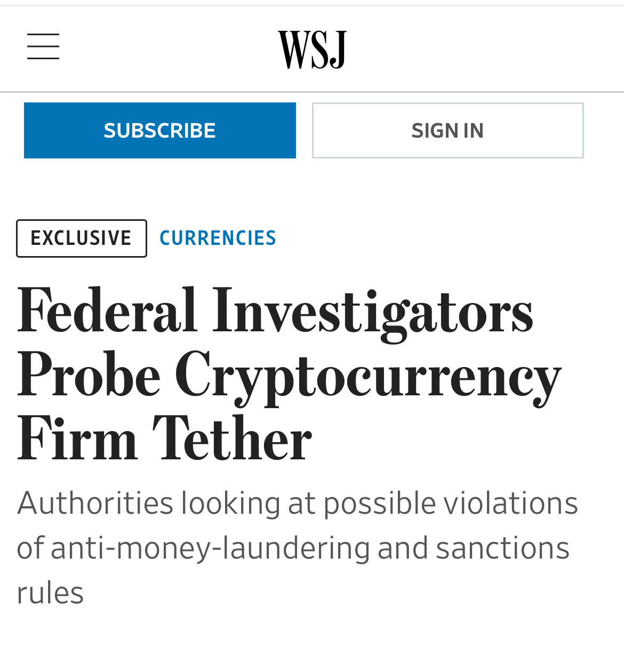This screenshot has height=653, width=624.
Task: Click the word sanctions in subheadline
Action: [x=502, y=548]
